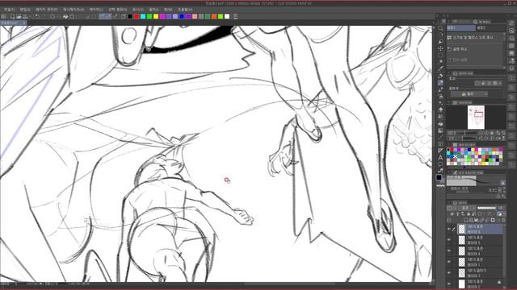Switch to the first sub tool tab
The image size is (517, 290).
460,28
